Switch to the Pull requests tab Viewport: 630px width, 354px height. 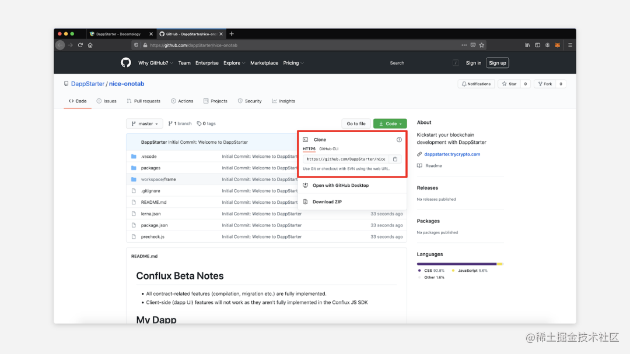143,101
